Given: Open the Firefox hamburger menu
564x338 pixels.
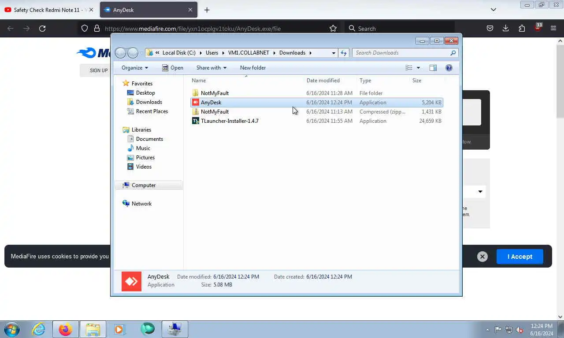Looking at the screenshot, I should click(x=553, y=29).
